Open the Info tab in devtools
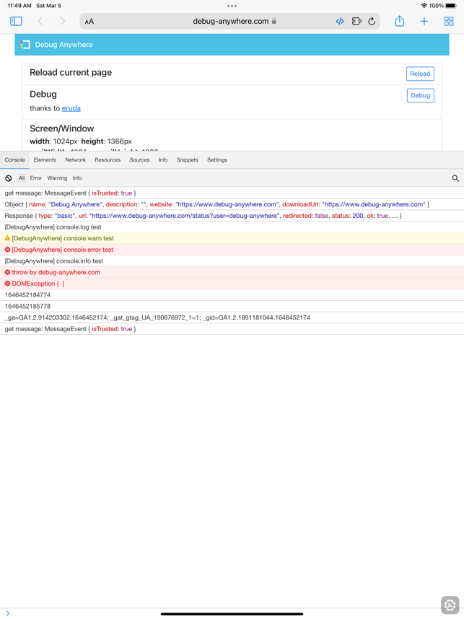The width and height of the screenshot is (464, 619). 162,160
